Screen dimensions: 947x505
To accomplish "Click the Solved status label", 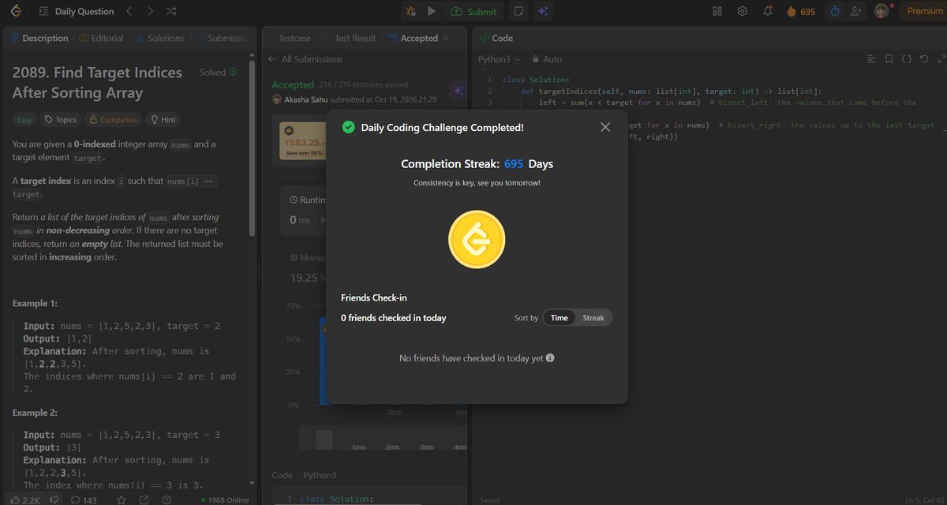I will point(218,73).
